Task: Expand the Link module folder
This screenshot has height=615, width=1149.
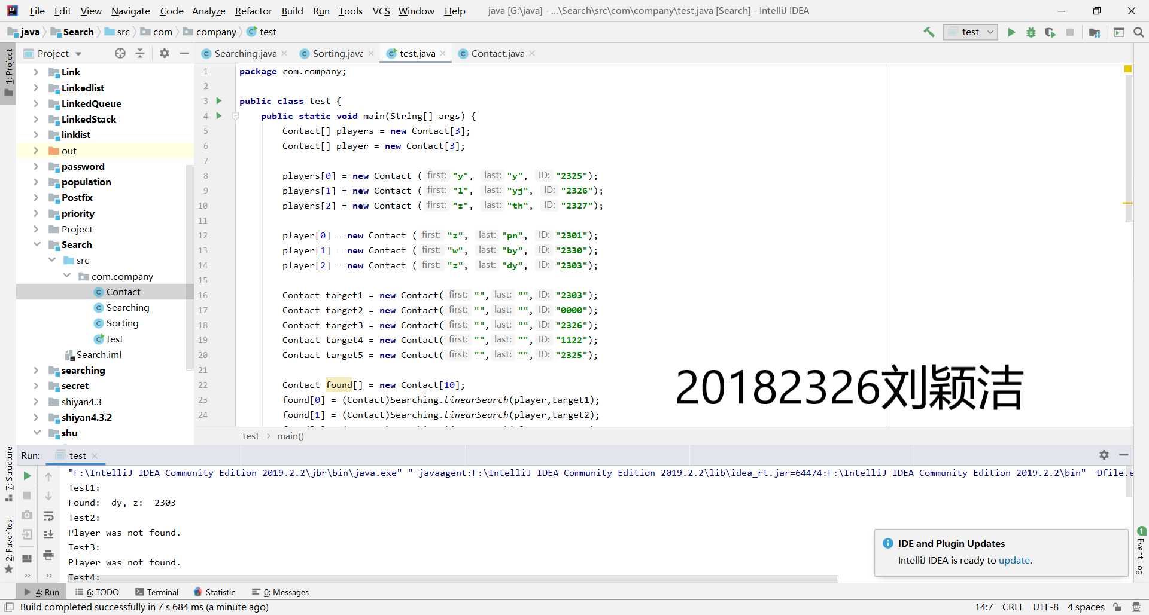Action: (x=37, y=72)
